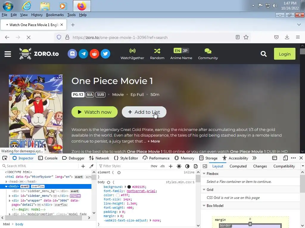The image size is (305, 228).
Task: Expand the wrapper div node
Action: (x=10, y=200)
